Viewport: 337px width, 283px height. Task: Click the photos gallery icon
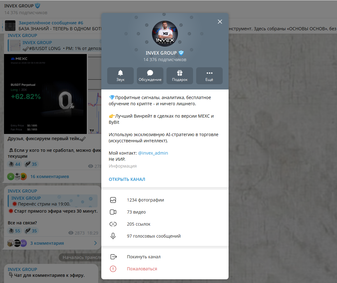click(x=113, y=200)
